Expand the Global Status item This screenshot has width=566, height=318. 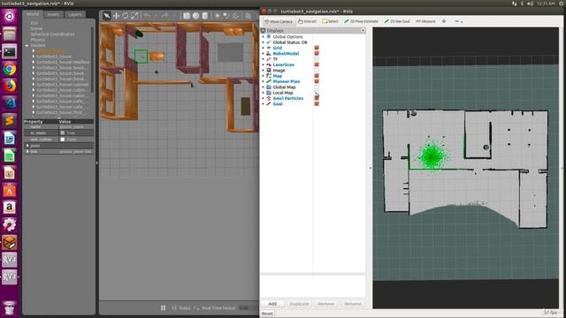264,42
